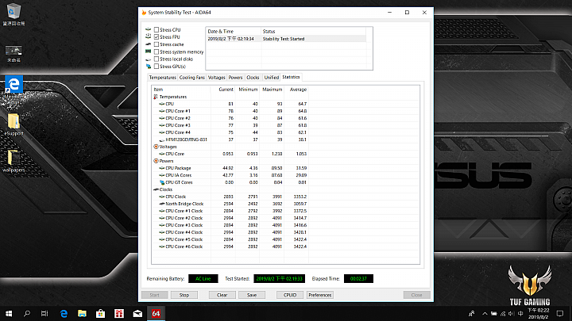Switch to the Clocks tab
Viewport: 572px width, 321px height.
(x=253, y=78)
